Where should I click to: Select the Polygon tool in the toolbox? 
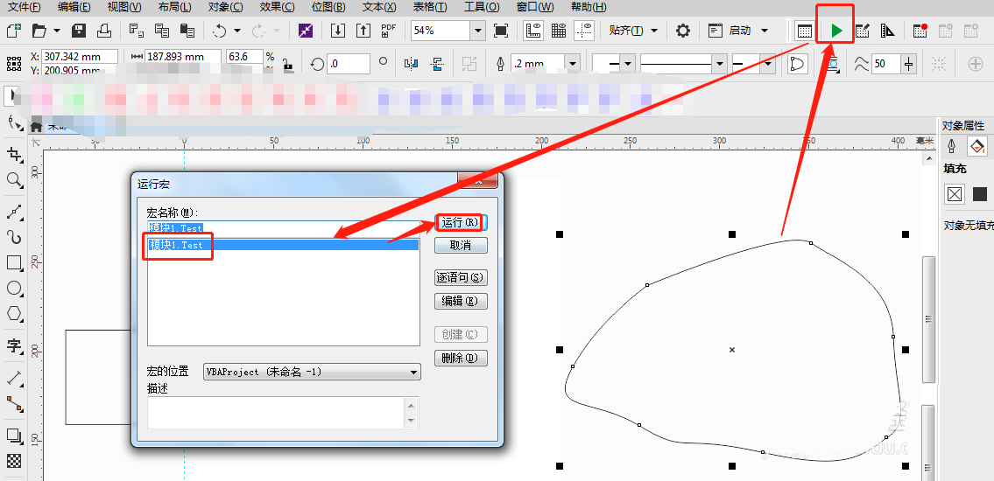pyautogui.click(x=14, y=314)
